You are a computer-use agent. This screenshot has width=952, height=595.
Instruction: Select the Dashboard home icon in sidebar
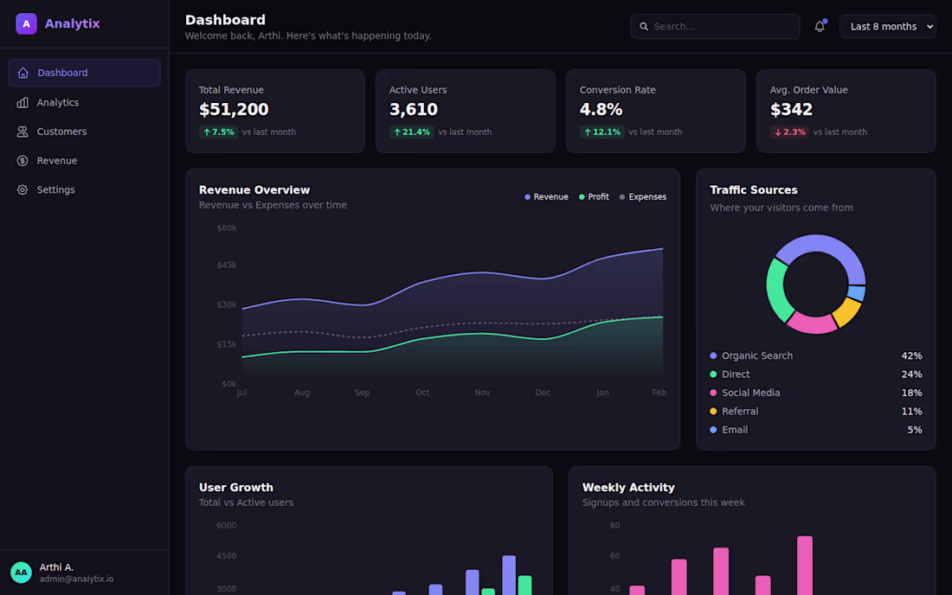pyautogui.click(x=23, y=73)
